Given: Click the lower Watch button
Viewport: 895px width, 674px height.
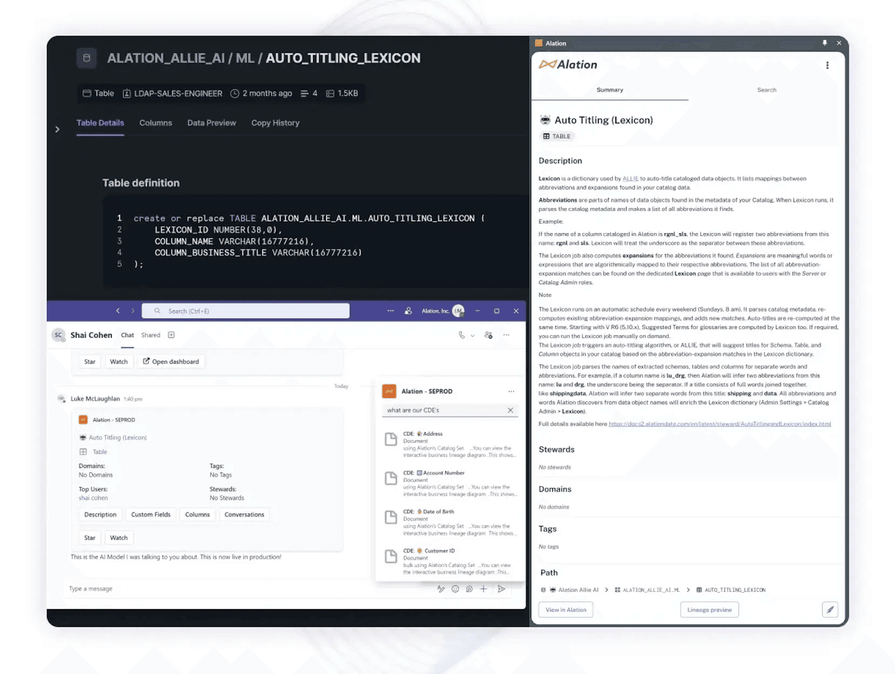Looking at the screenshot, I should pyautogui.click(x=119, y=538).
